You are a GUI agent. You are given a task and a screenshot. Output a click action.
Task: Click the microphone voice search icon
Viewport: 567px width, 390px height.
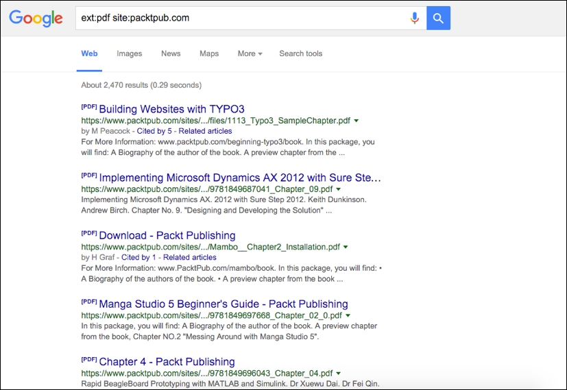coord(415,18)
